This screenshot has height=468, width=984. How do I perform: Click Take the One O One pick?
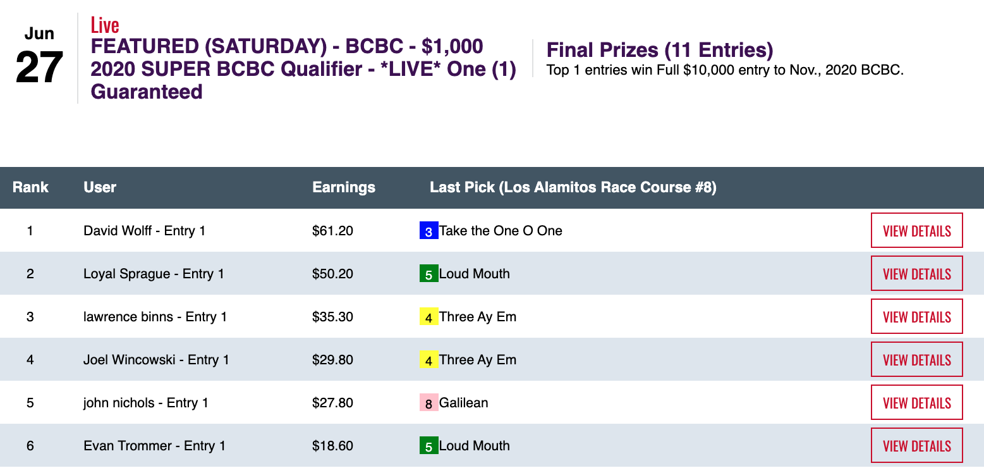coord(501,231)
